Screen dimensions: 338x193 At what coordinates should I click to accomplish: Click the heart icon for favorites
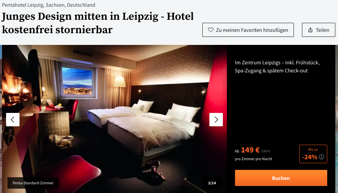pos(211,30)
